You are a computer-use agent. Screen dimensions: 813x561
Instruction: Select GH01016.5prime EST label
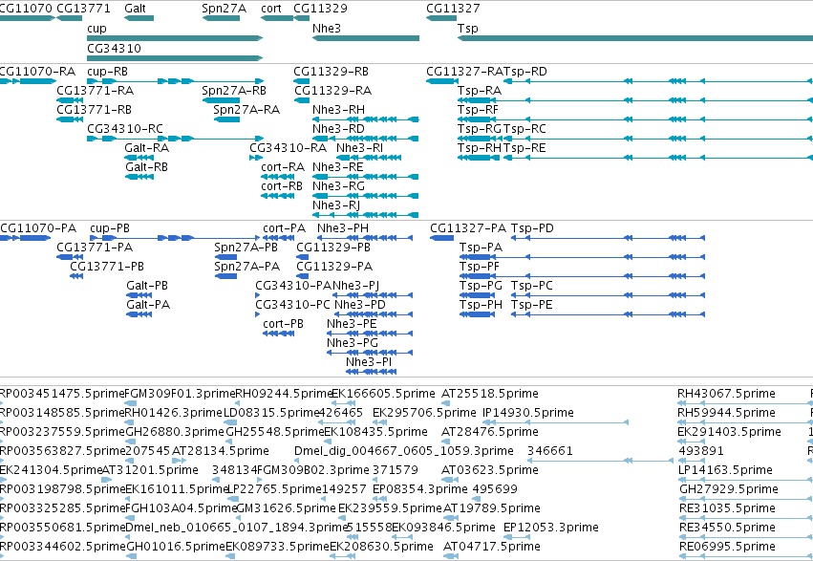click(176, 547)
